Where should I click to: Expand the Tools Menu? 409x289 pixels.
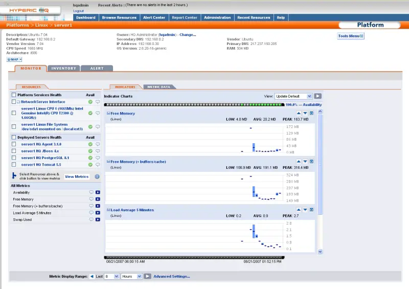click(x=351, y=36)
